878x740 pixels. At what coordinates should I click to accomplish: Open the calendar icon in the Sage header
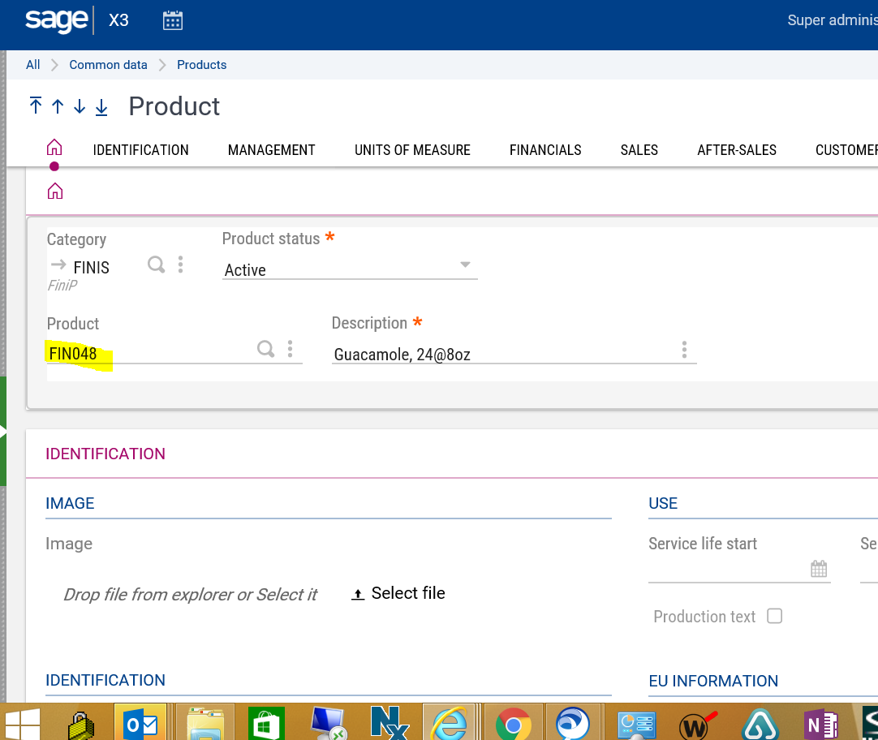coord(172,19)
